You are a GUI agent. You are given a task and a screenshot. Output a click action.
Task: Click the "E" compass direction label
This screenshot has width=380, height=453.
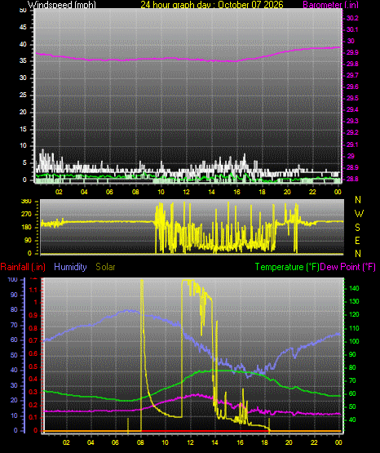click(x=357, y=240)
